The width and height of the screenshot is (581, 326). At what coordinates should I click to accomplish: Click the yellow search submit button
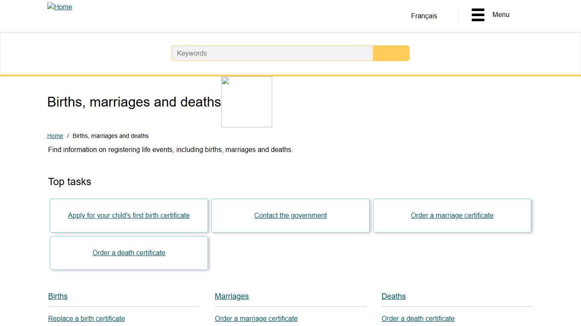point(391,53)
